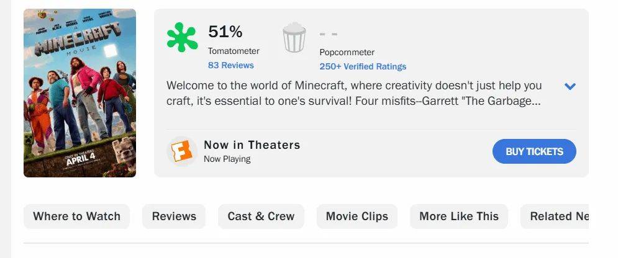Expand the movie synopsis with chevron
The height and width of the screenshot is (258, 618).
(x=570, y=86)
